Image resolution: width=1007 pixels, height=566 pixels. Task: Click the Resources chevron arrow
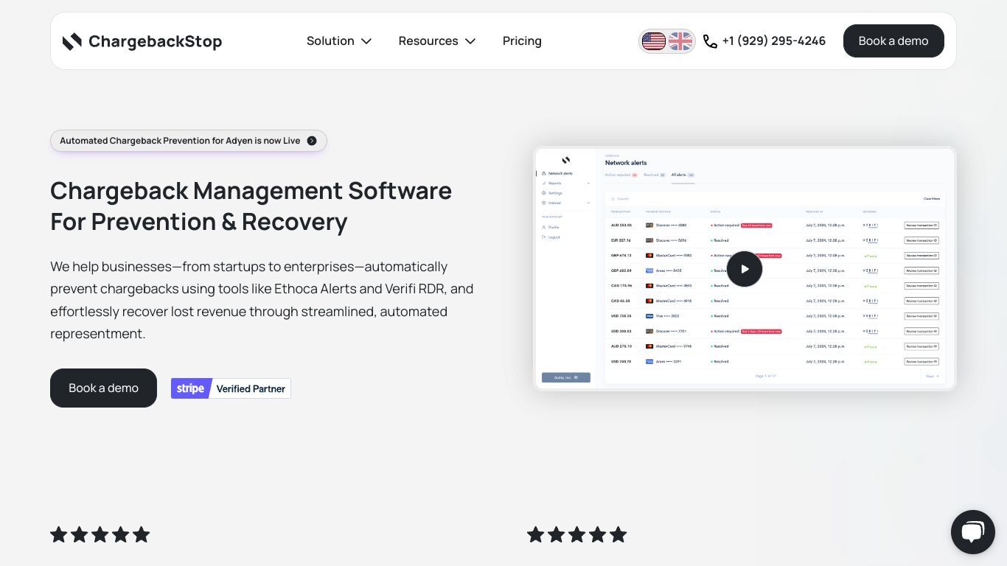click(470, 41)
